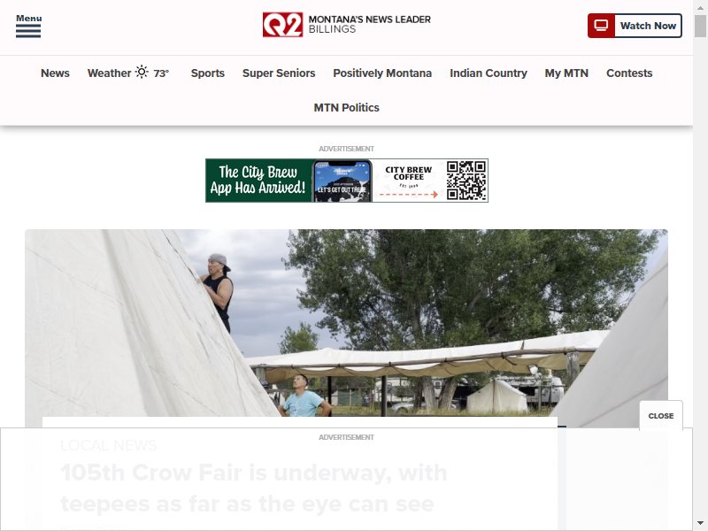This screenshot has width=708, height=531.
Task: Select Indian Country in navigation
Action: tap(489, 73)
